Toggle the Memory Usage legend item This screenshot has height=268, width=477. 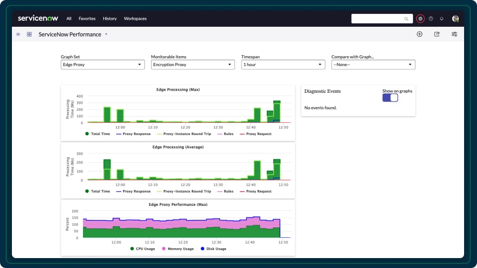[178, 249]
